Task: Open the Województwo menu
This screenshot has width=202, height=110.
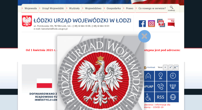Action: click(x=93, y=8)
